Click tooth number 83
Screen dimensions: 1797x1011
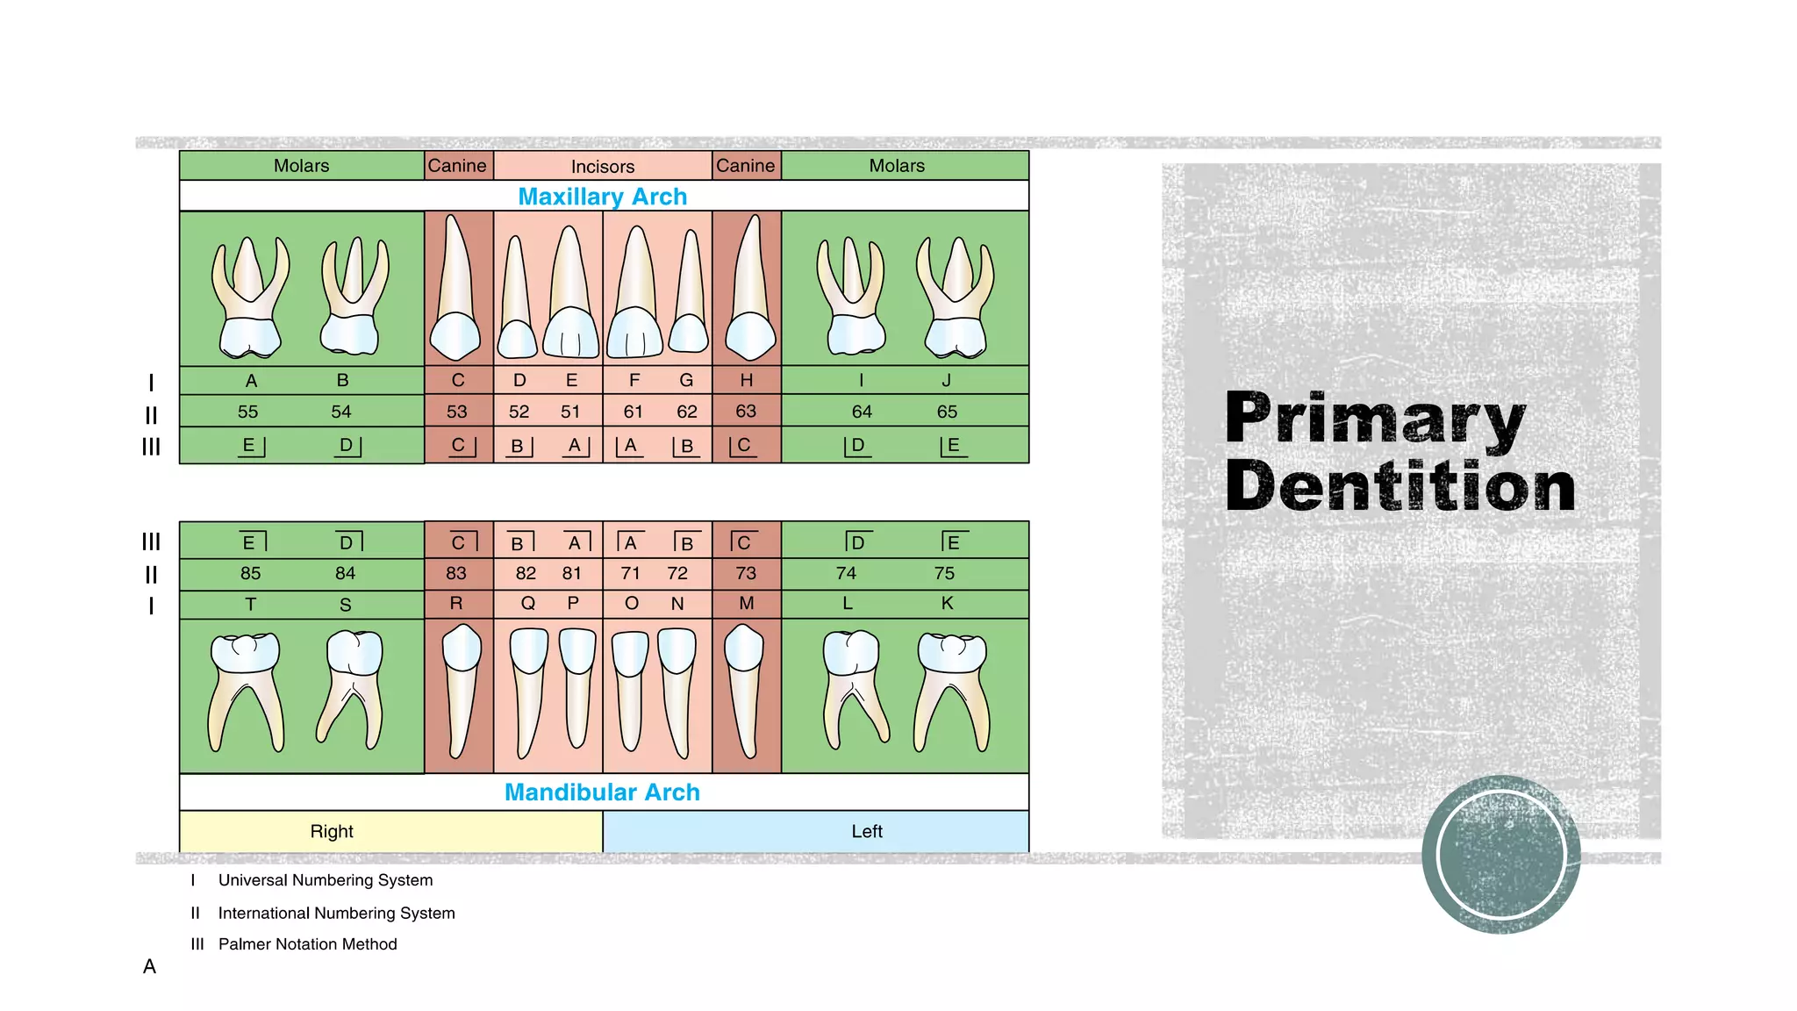click(x=456, y=573)
